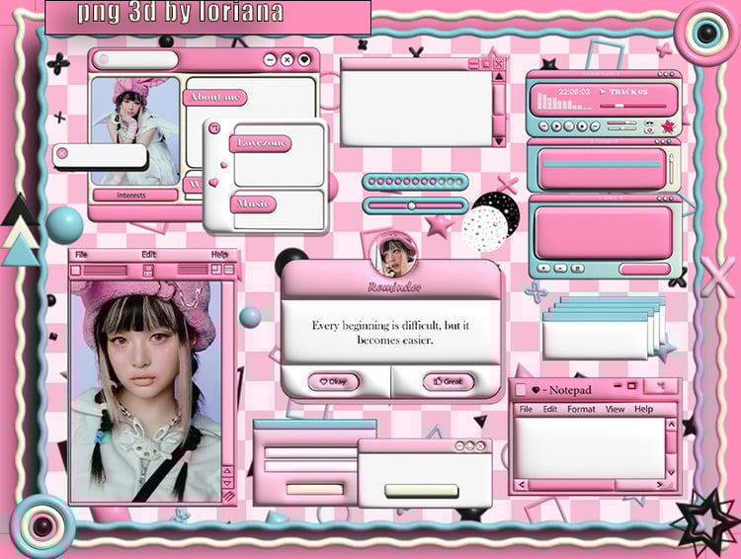Click the dotted progress bar
741x559 pixels.
click(415, 182)
